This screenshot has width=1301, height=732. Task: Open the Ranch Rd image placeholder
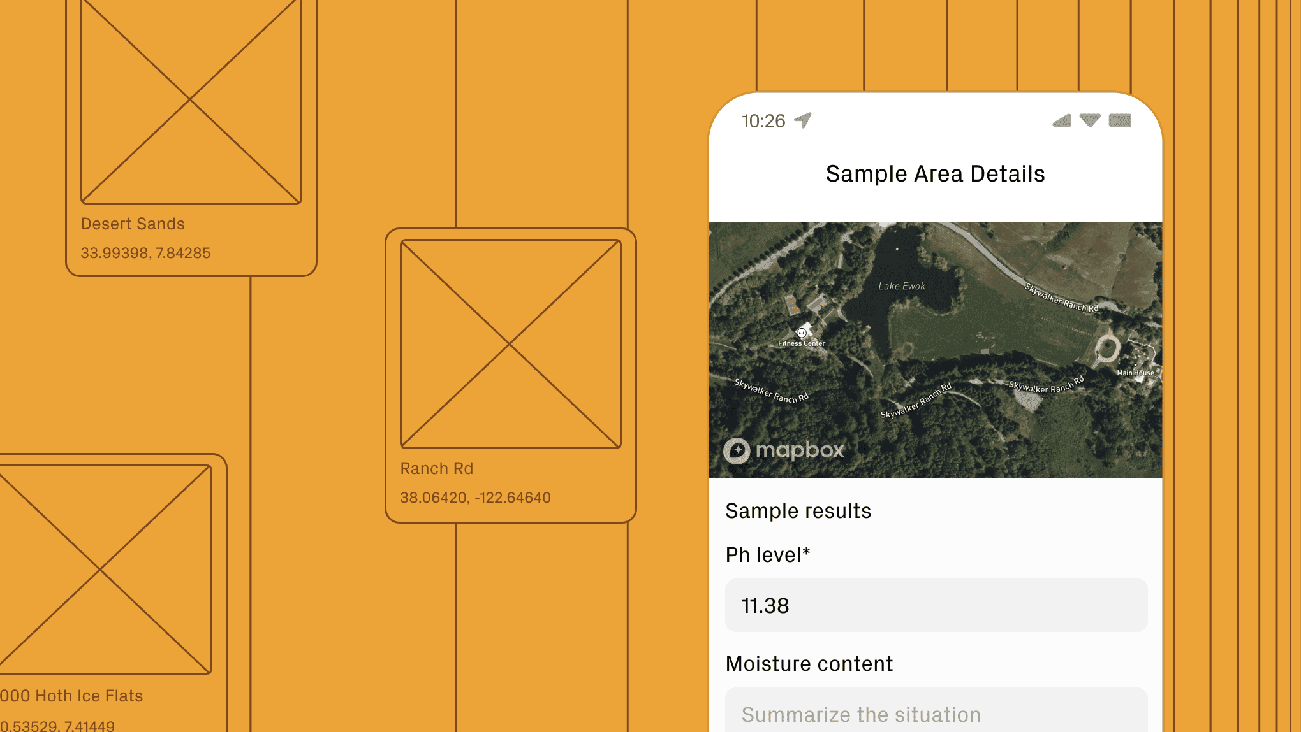[x=510, y=344]
